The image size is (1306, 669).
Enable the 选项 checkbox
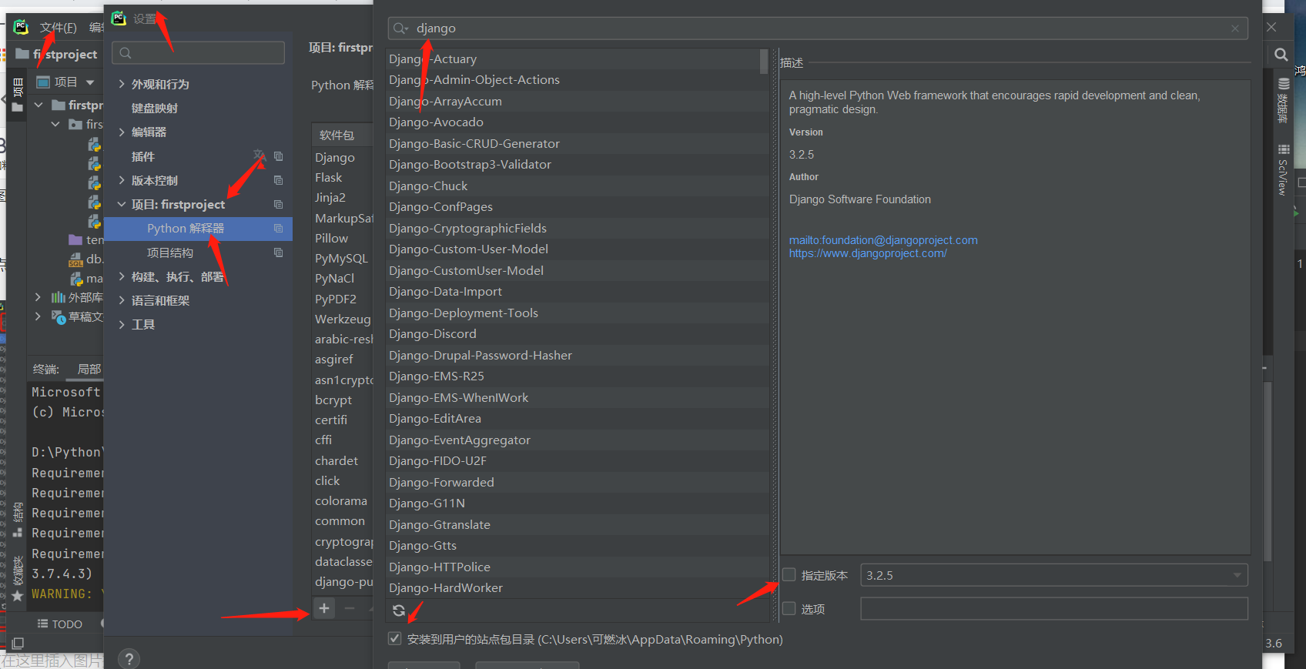pyautogui.click(x=789, y=609)
